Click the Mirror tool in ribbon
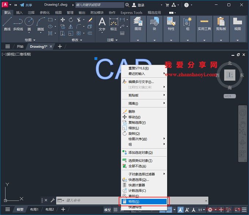The width and height of the screenshot is (249, 215). 71,26
